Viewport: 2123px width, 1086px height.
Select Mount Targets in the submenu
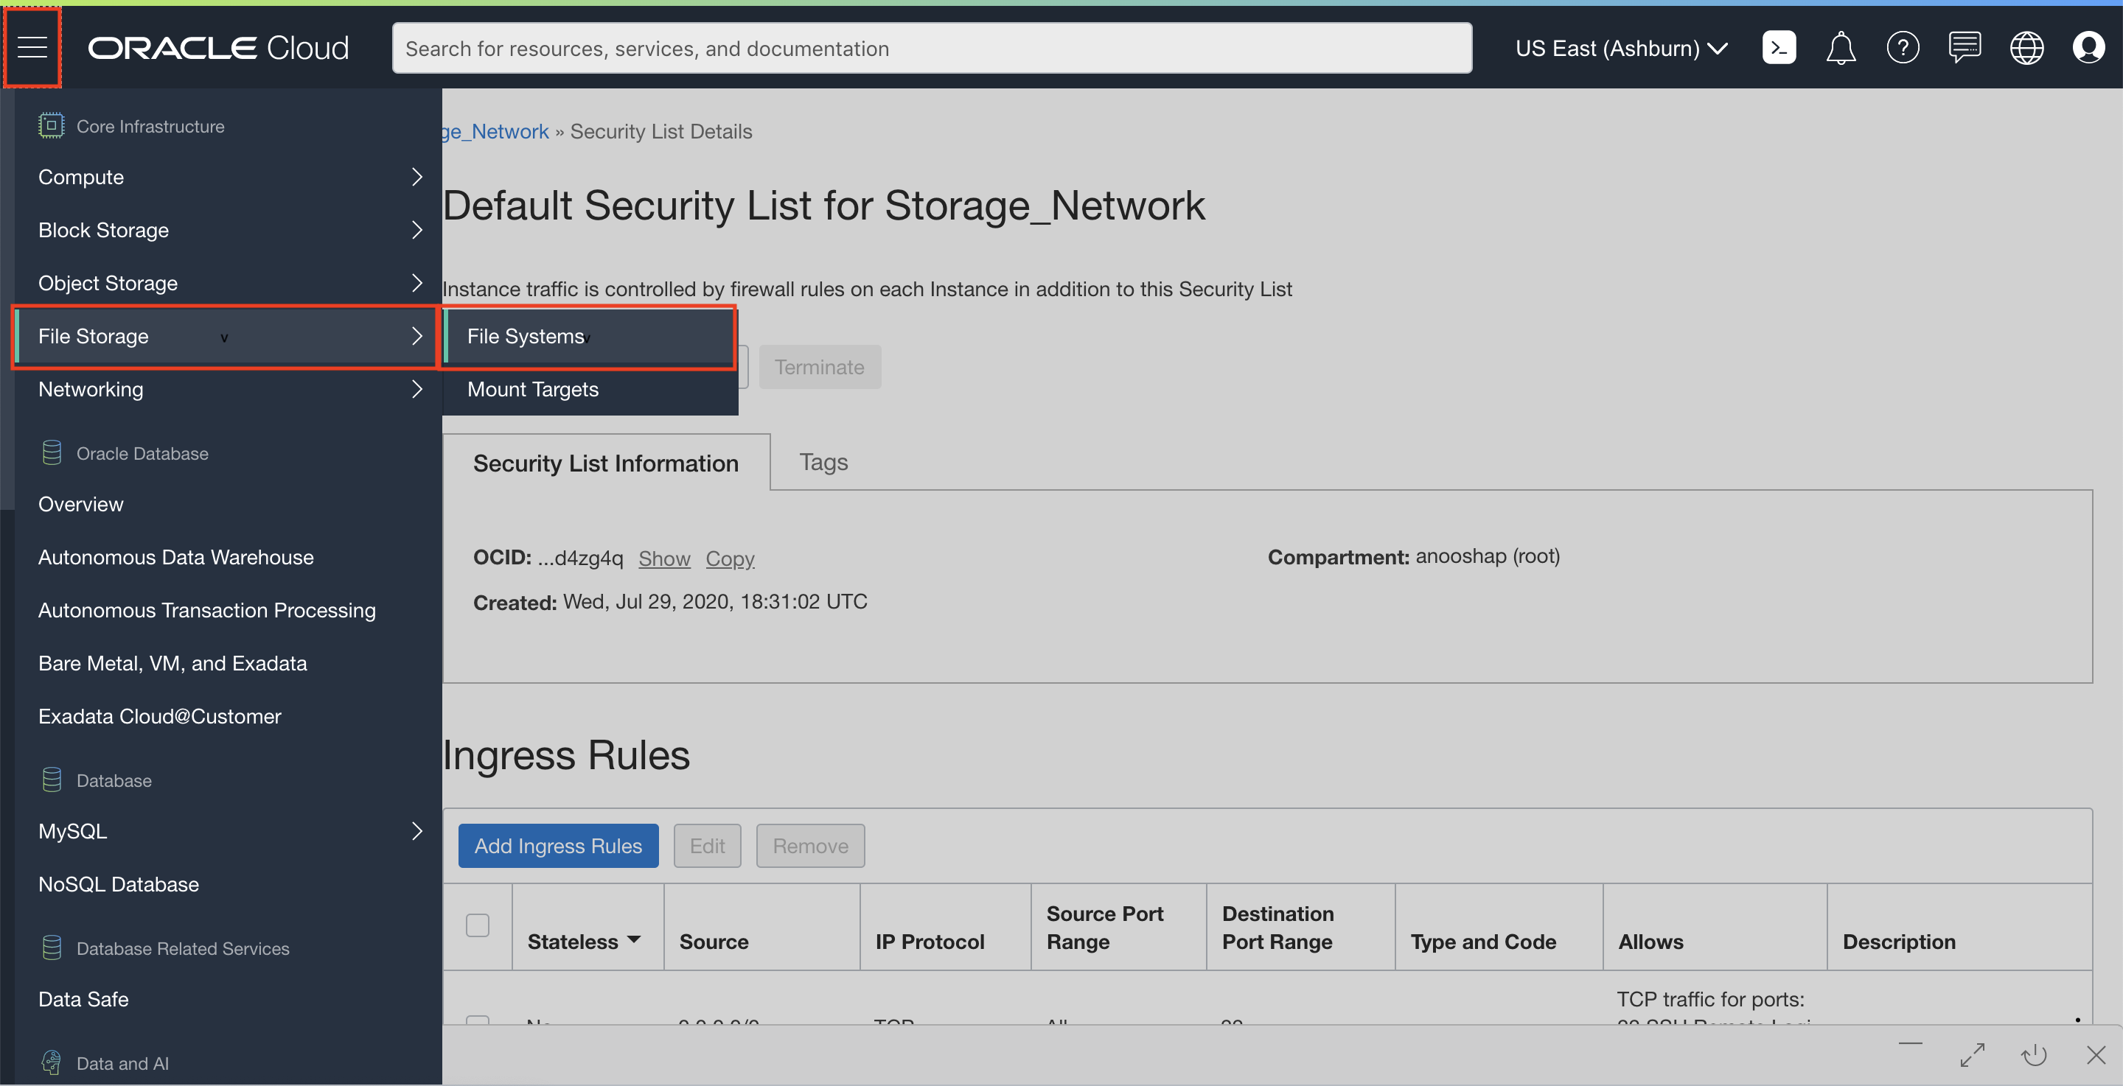pos(532,390)
